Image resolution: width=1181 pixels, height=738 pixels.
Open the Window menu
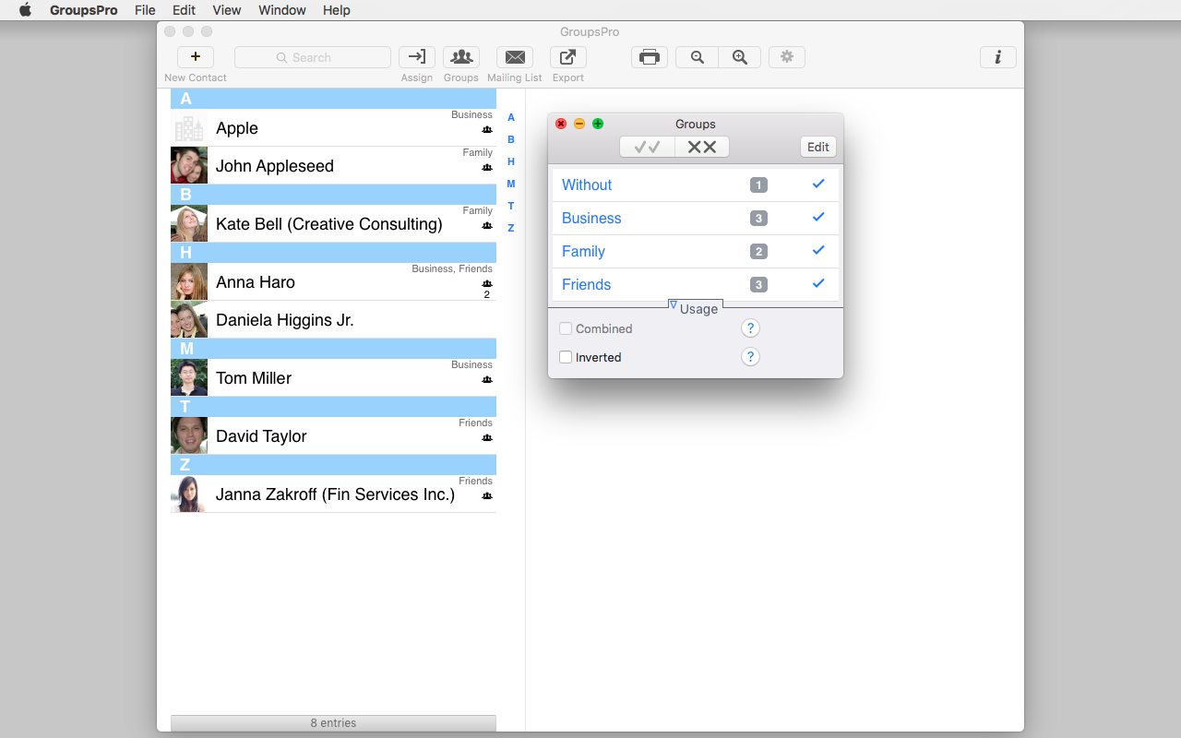tap(282, 10)
